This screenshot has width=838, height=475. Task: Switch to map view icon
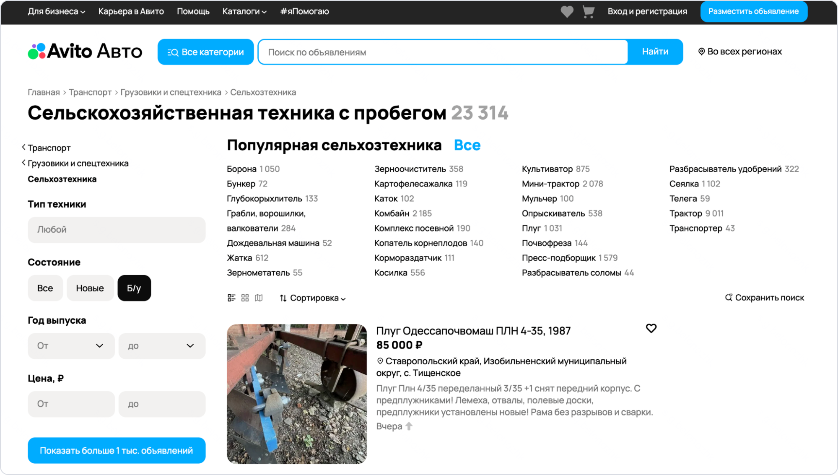click(259, 298)
